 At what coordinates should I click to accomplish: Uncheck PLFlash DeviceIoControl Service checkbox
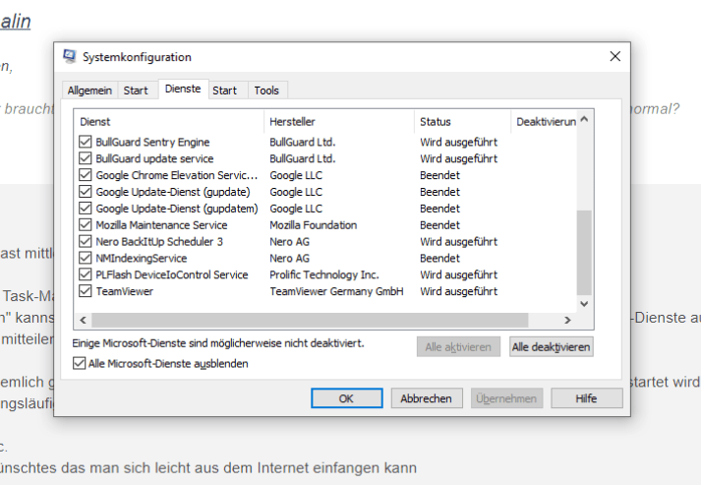coord(85,274)
